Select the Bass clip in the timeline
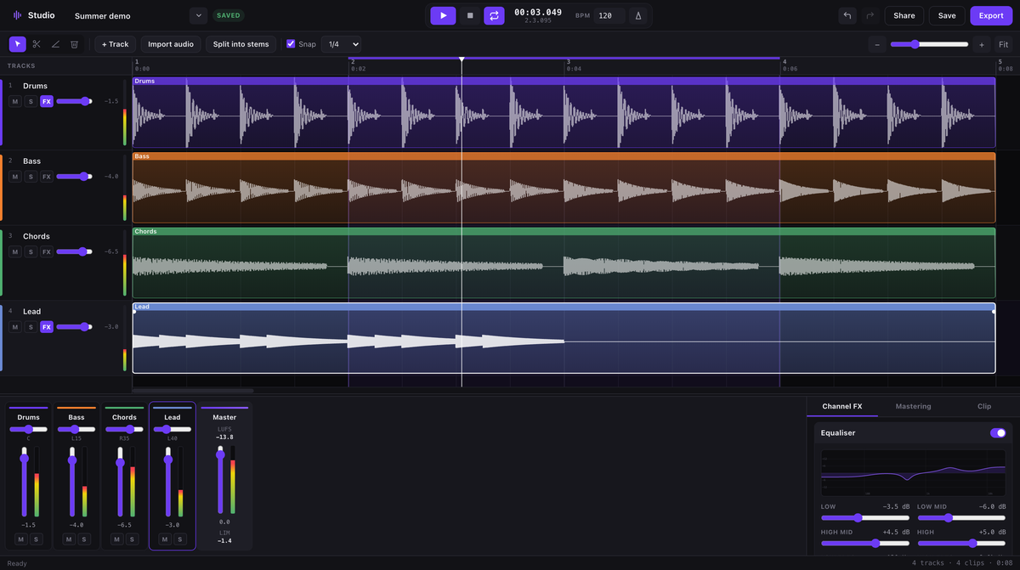Image resolution: width=1020 pixels, height=570 pixels. point(564,187)
